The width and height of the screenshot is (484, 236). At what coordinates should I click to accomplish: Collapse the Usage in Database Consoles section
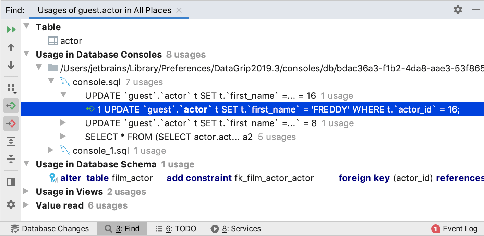26,54
